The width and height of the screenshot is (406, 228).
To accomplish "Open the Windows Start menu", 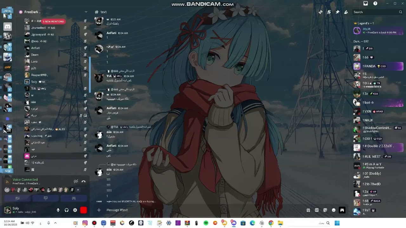I will 337,223.
